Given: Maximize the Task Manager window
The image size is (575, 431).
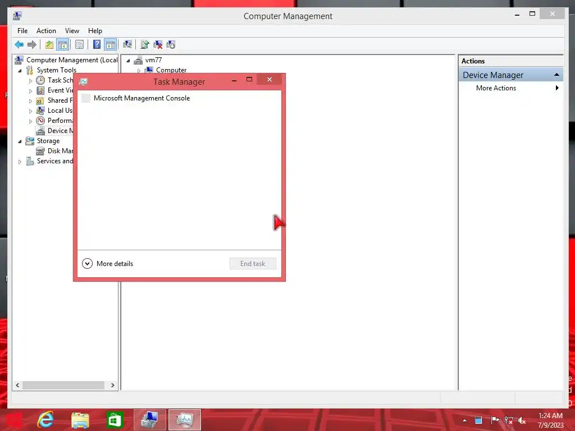Looking at the screenshot, I should [x=249, y=80].
